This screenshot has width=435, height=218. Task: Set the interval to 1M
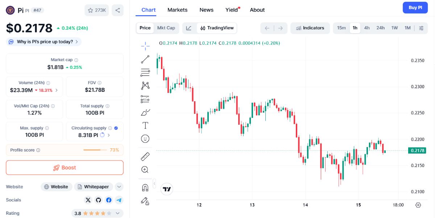407,28
